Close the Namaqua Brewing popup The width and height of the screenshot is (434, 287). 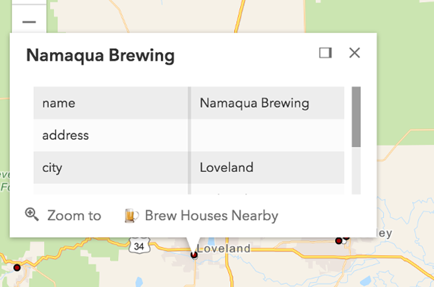354,53
